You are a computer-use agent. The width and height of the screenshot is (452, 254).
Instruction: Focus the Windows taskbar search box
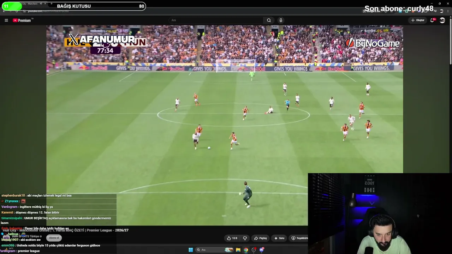pyautogui.click(x=215, y=250)
